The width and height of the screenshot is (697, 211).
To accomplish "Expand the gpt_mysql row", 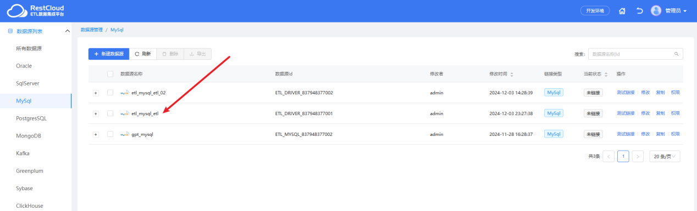I will coord(96,134).
